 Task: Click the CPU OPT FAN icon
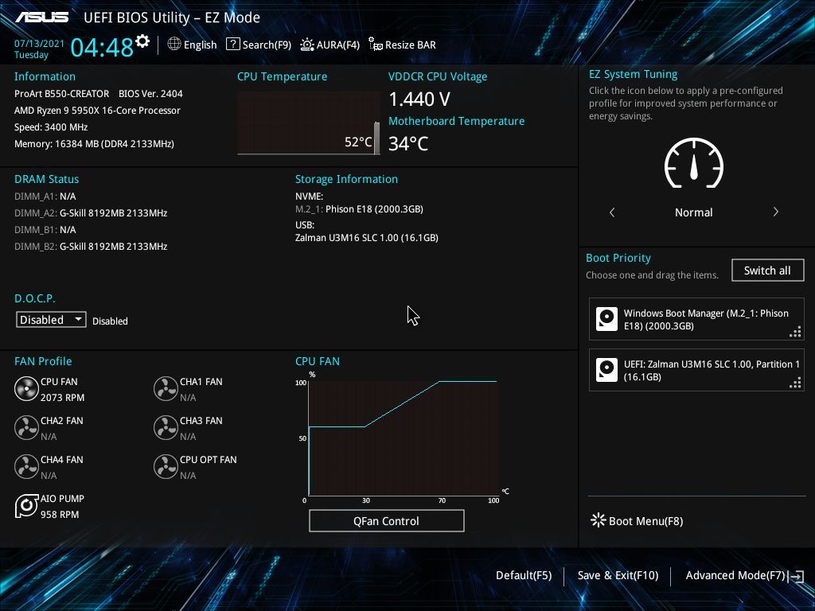pyautogui.click(x=166, y=466)
